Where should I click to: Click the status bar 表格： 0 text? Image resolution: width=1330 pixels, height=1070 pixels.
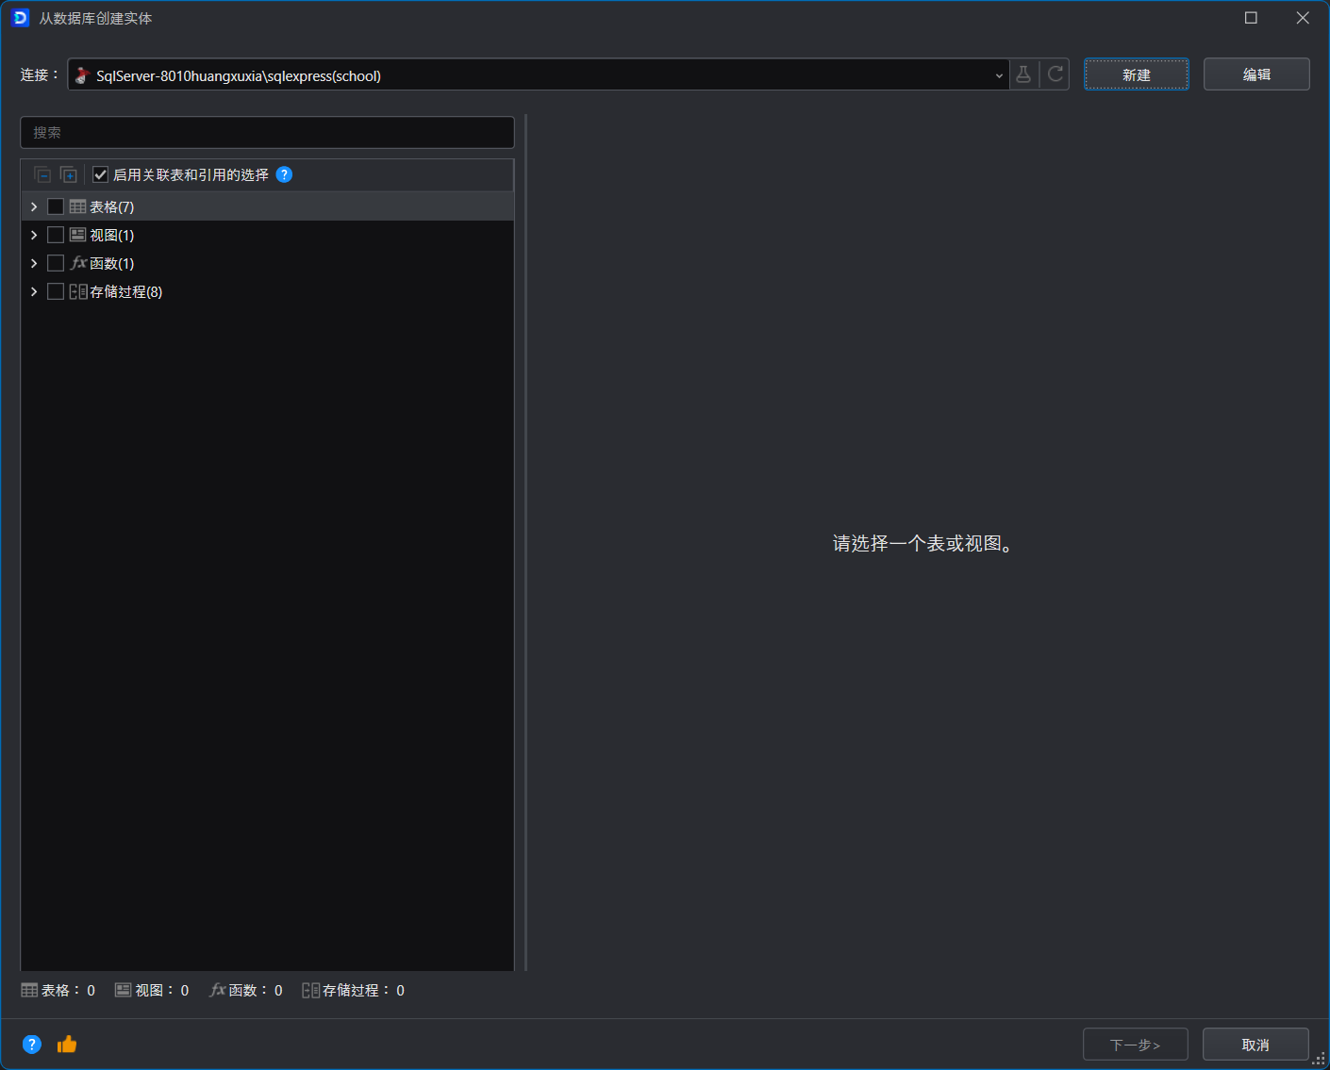tap(68, 990)
